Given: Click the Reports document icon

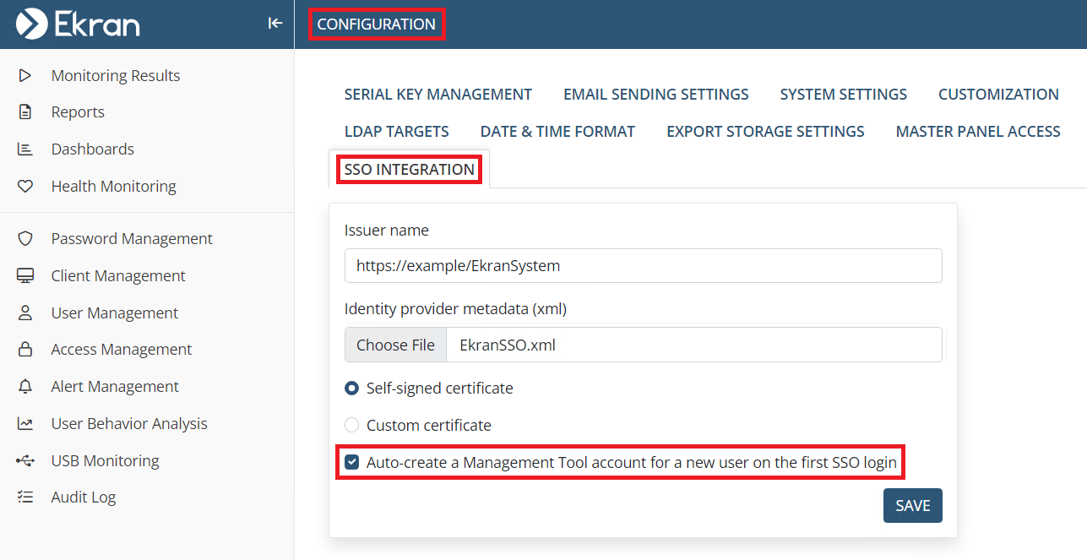Looking at the screenshot, I should [25, 112].
